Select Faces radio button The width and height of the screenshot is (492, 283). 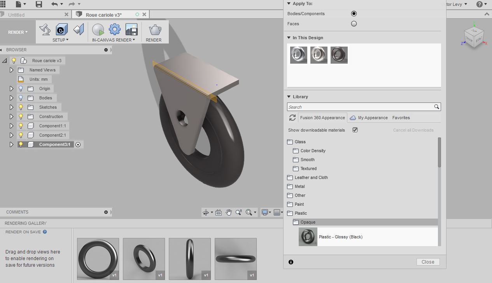tap(354, 24)
